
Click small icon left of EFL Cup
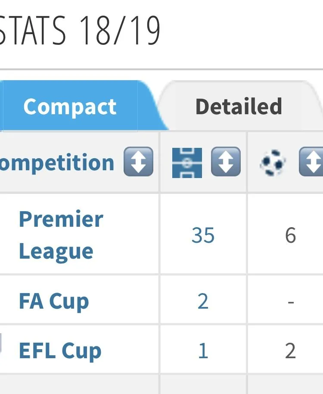1,344
